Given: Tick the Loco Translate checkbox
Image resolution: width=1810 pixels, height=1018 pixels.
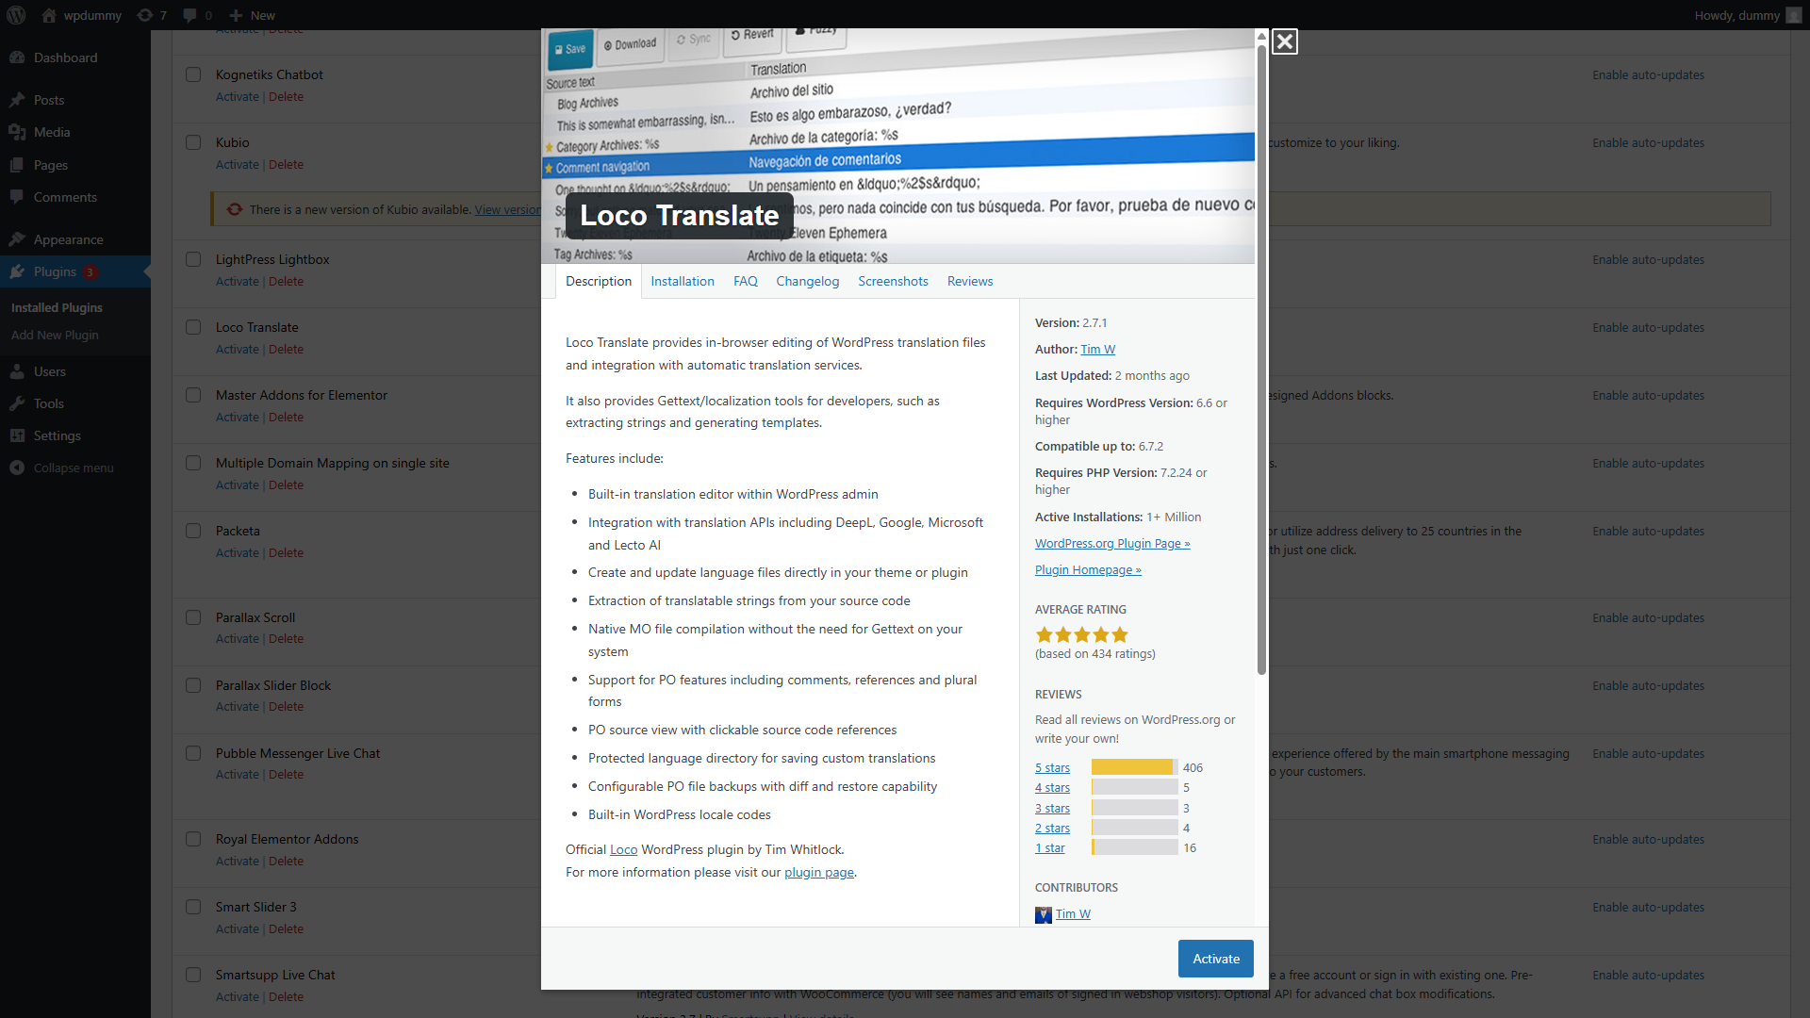Looking at the screenshot, I should click(x=193, y=327).
